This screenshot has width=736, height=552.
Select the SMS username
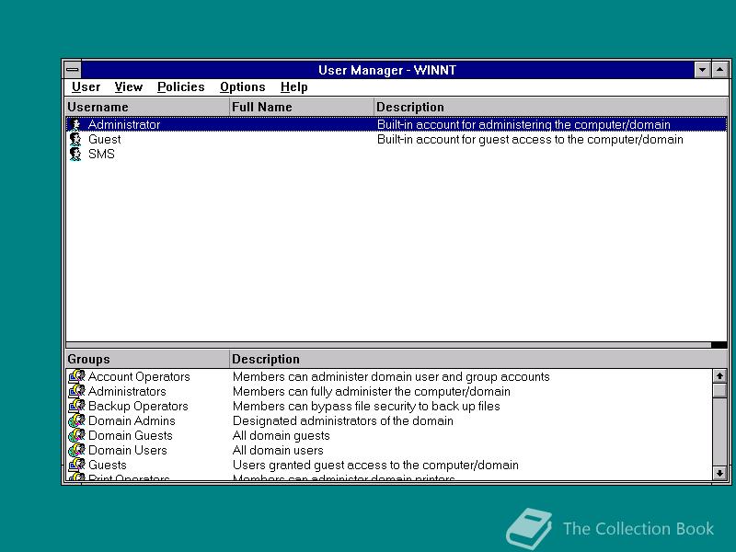pyautogui.click(x=101, y=154)
